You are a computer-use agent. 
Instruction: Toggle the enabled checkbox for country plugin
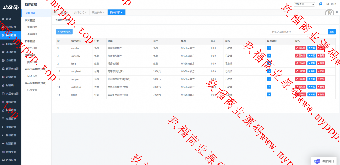click(269, 48)
